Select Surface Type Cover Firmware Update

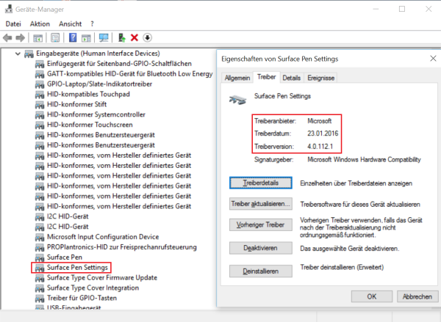click(102, 278)
